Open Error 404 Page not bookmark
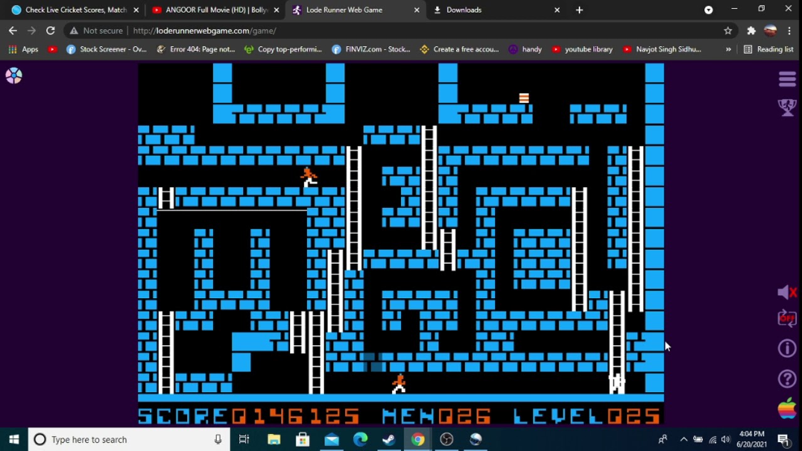Screen dimensions: 802x451 [195, 49]
